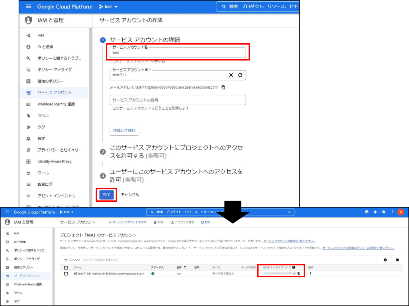
Task: Copy the OAuth 2 client ID
Action: 299,273
